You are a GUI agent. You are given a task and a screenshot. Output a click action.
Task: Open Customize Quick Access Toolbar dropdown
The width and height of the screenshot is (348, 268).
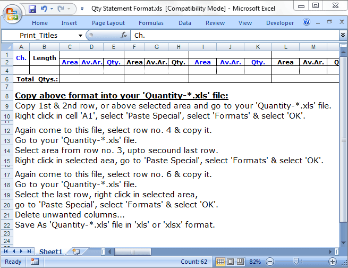[82, 9]
